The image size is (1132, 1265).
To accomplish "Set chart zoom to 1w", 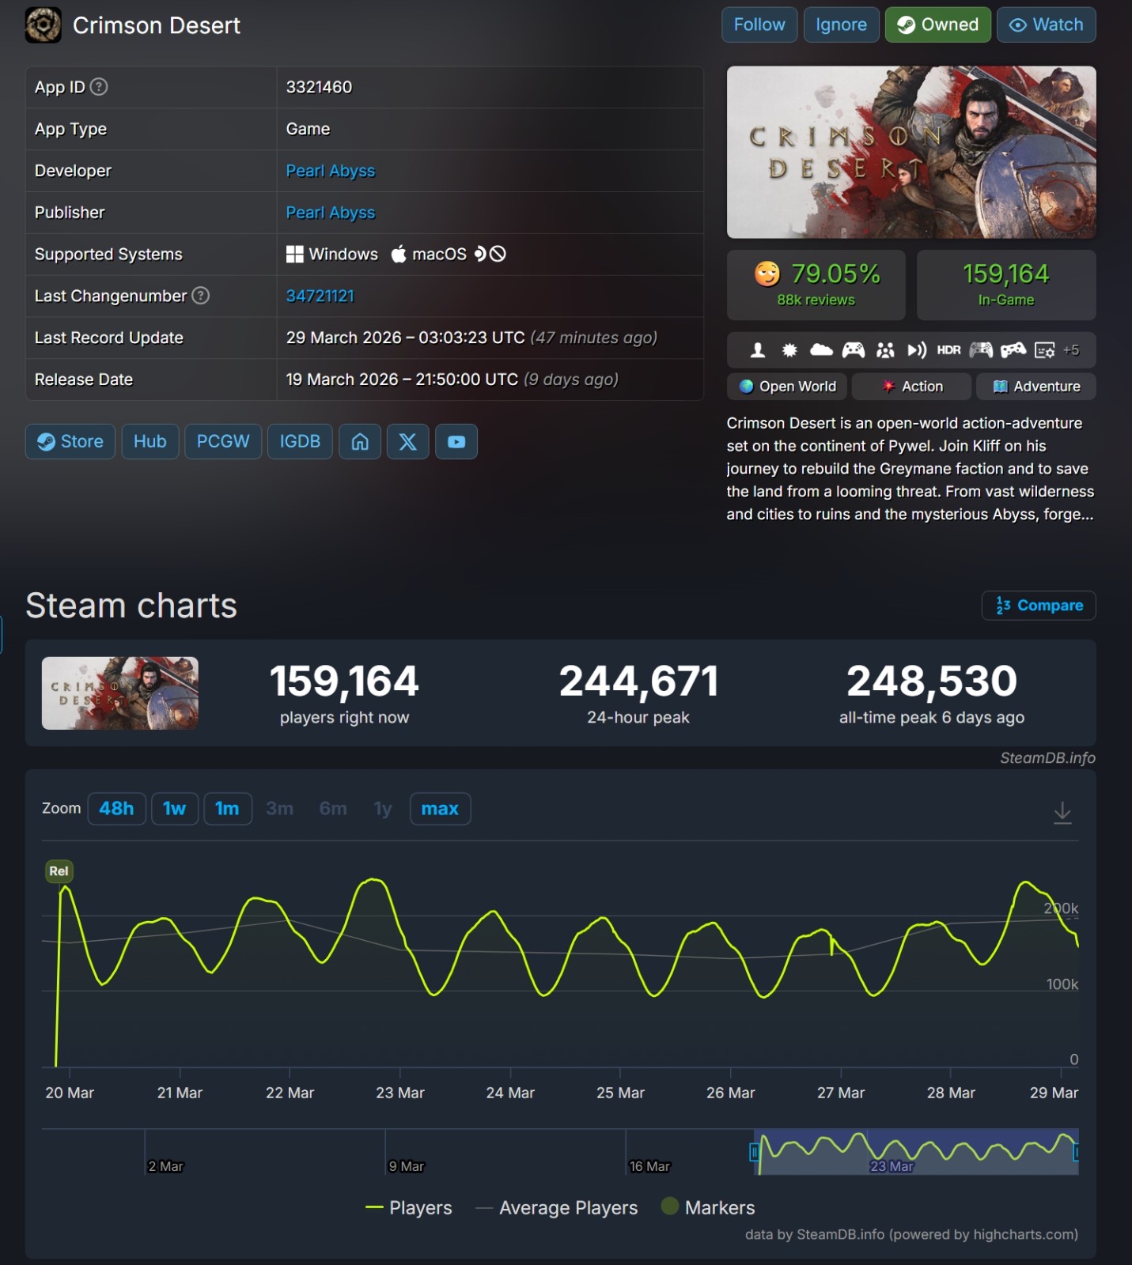I will click(174, 809).
